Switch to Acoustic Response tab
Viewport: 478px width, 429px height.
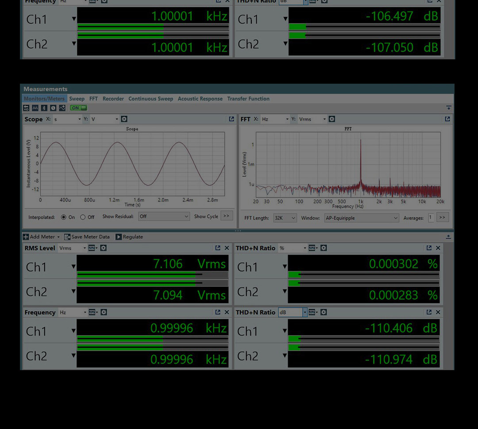[200, 98]
